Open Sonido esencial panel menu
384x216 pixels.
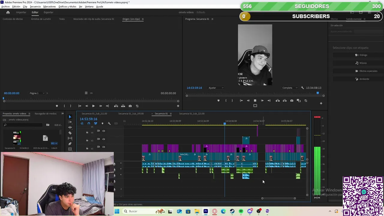click(x=364, y=19)
